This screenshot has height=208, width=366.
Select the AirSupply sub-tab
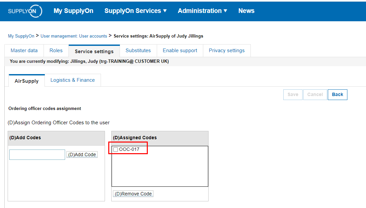(27, 81)
